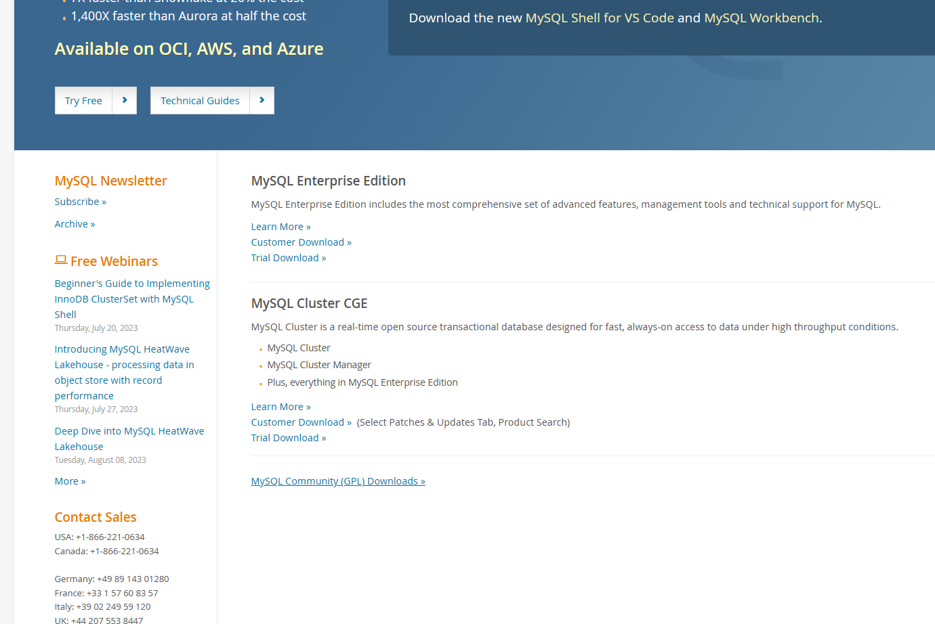935x624 pixels.
Task: Click Italy phone number +39 02 249 59 120
Action: 114,607
